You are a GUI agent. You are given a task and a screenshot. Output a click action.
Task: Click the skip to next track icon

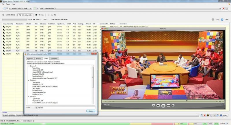click(x=173, y=105)
